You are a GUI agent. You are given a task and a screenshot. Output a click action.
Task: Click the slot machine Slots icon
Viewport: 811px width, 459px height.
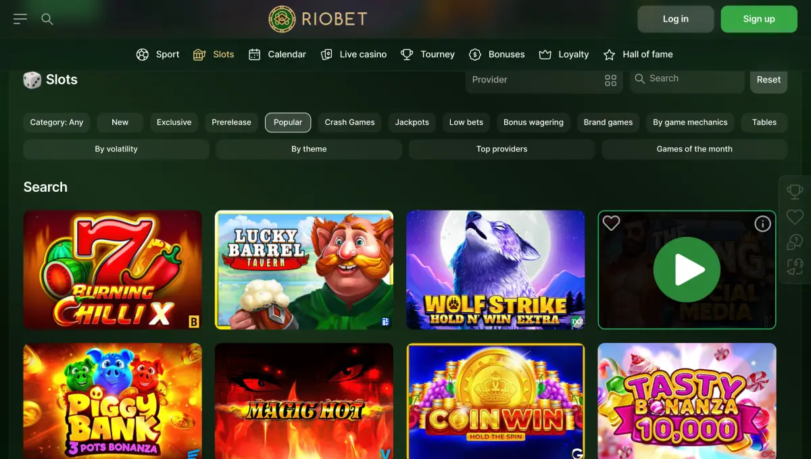click(x=199, y=55)
